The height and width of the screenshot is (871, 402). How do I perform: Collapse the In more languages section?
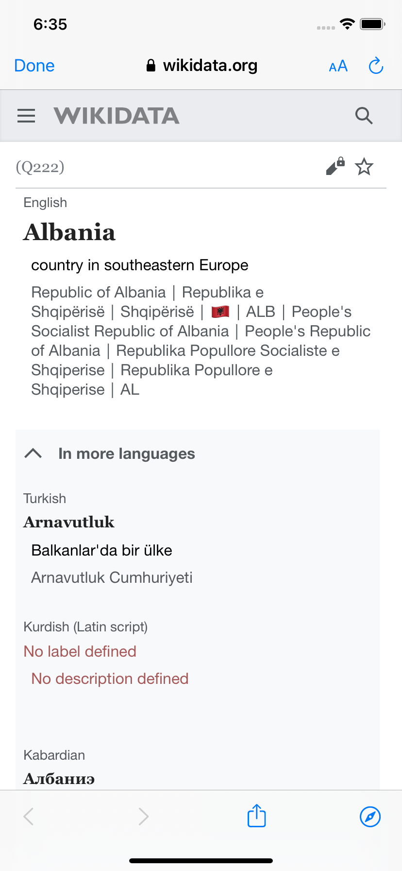point(33,453)
